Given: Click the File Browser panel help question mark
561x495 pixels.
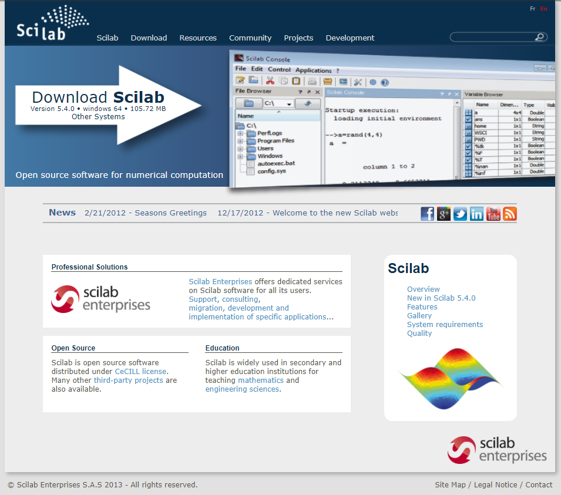Looking at the screenshot, I should click(300, 92).
